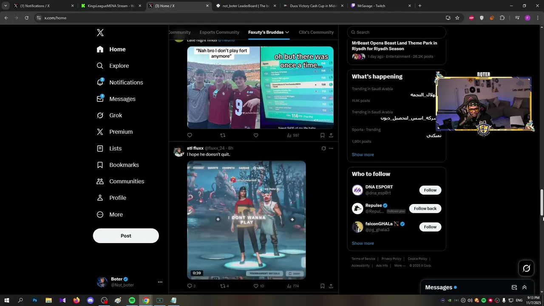Open the Privacy Policy link

pyautogui.click(x=391, y=259)
